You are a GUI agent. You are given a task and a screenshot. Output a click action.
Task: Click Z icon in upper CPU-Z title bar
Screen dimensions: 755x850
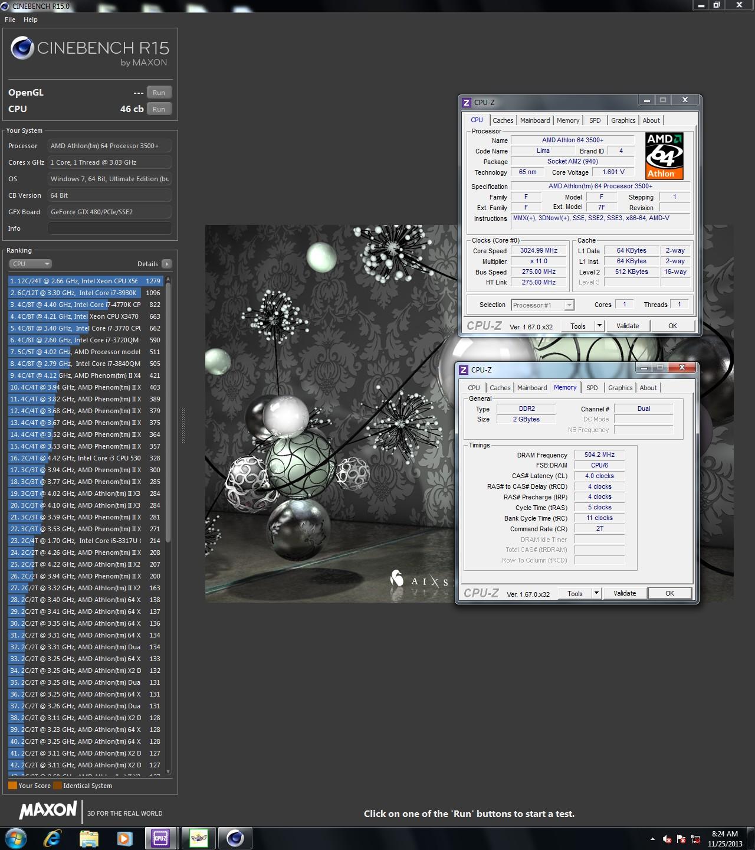[467, 103]
